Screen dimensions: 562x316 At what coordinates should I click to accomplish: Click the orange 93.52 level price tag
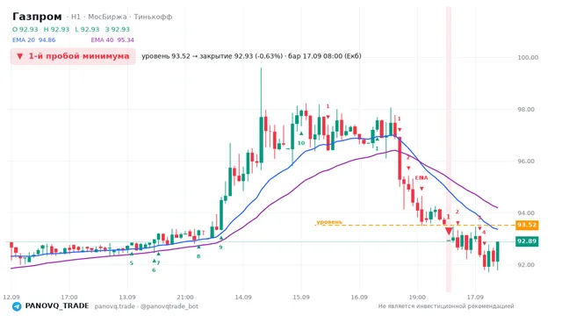point(527,225)
